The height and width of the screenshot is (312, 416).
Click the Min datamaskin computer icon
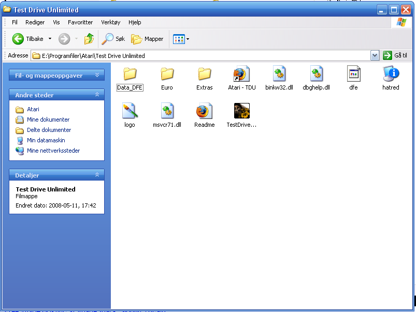(20, 141)
